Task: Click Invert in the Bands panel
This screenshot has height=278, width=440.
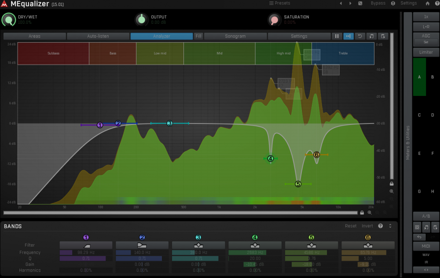Action: coord(367,226)
